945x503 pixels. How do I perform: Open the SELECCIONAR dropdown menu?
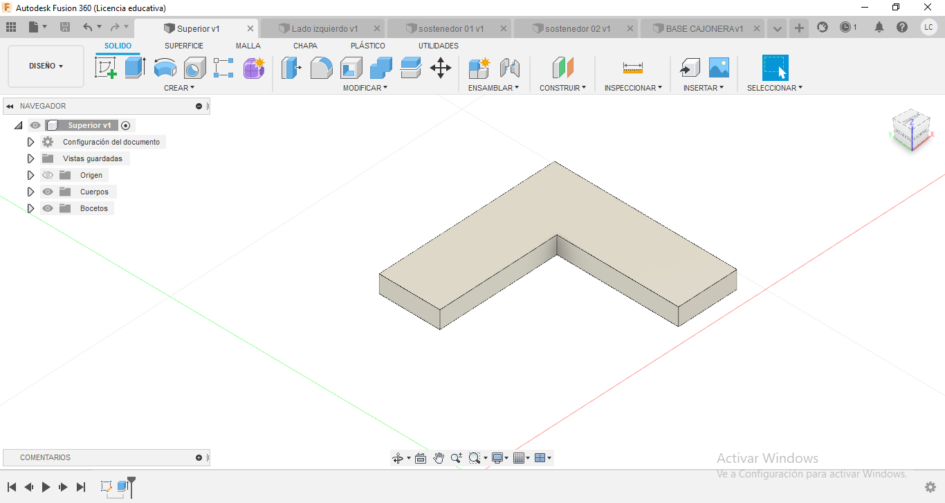[x=775, y=88]
